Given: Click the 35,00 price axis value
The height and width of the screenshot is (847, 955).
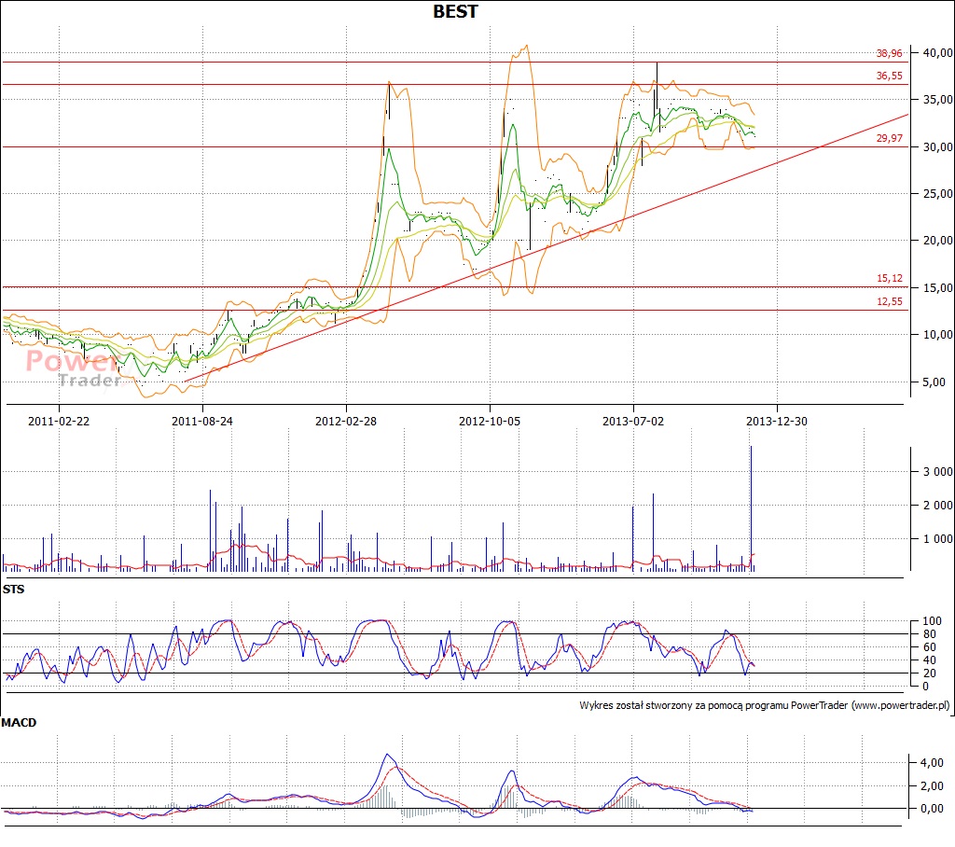Looking at the screenshot, I should 937,99.
